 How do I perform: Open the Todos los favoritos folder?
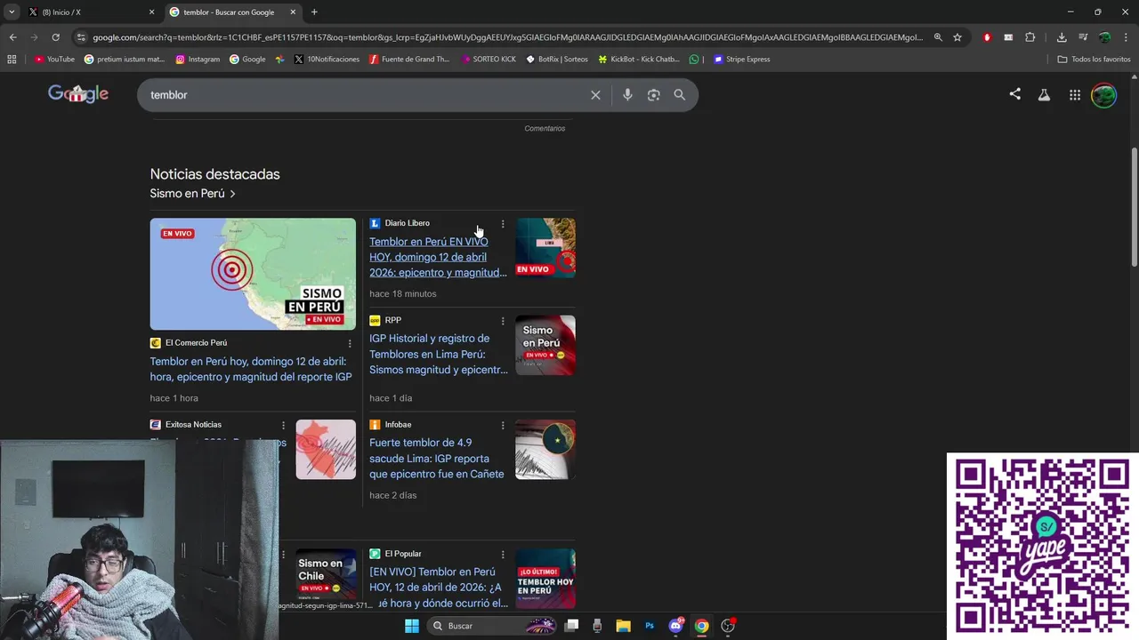pyautogui.click(x=1094, y=60)
